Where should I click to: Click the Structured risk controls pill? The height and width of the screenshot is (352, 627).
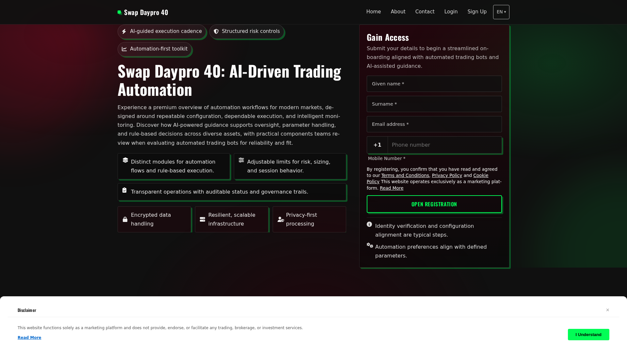pos(247,31)
